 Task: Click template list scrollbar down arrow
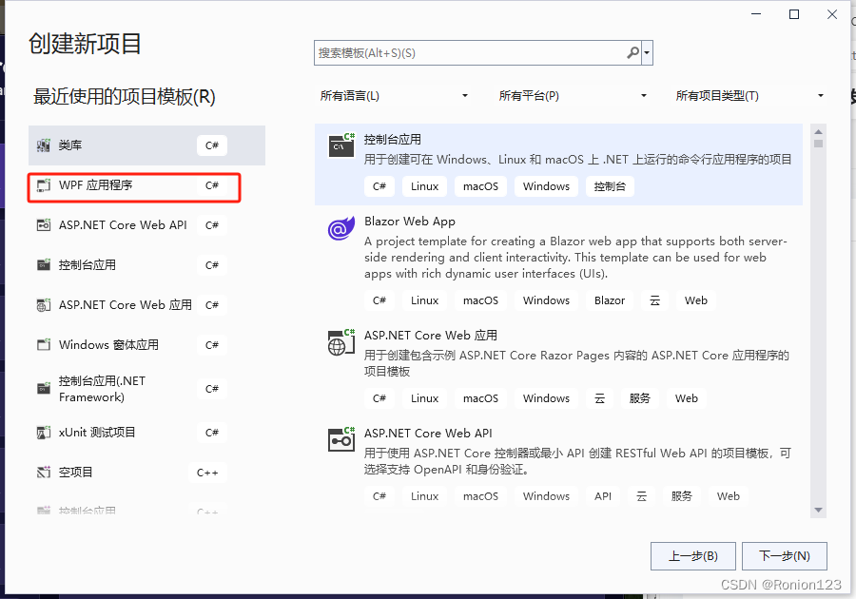click(818, 510)
